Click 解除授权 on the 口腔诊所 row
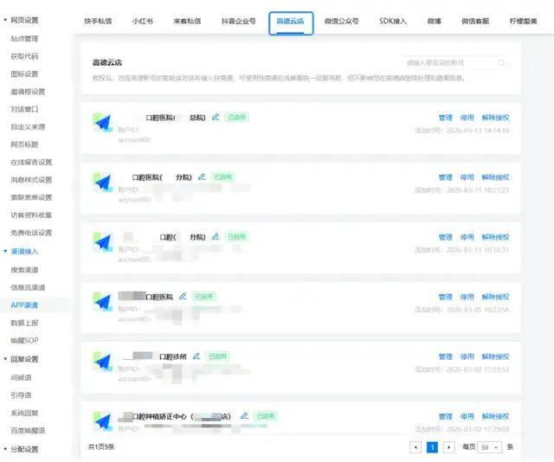 tap(496, 356)
